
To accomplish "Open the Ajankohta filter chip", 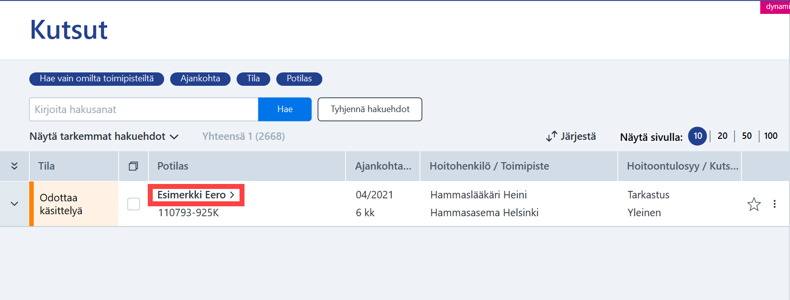I will tap(200, 79).
